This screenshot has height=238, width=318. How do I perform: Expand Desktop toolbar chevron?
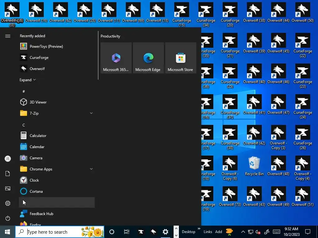point(199,229)
